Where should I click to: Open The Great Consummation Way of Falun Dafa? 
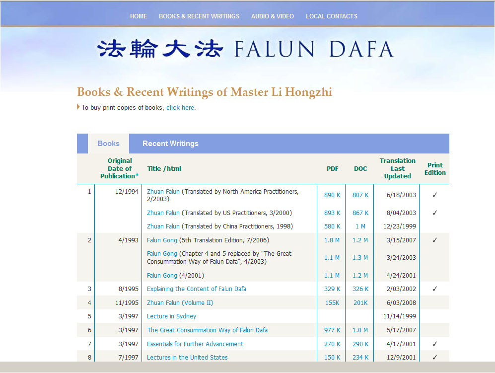click(207, 330)
